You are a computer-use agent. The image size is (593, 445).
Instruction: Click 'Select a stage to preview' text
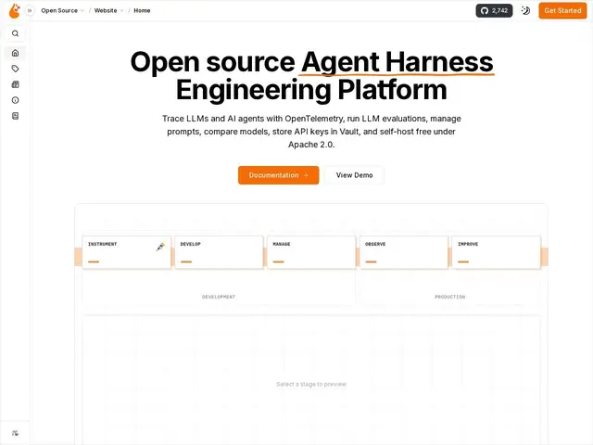(311, 384)
